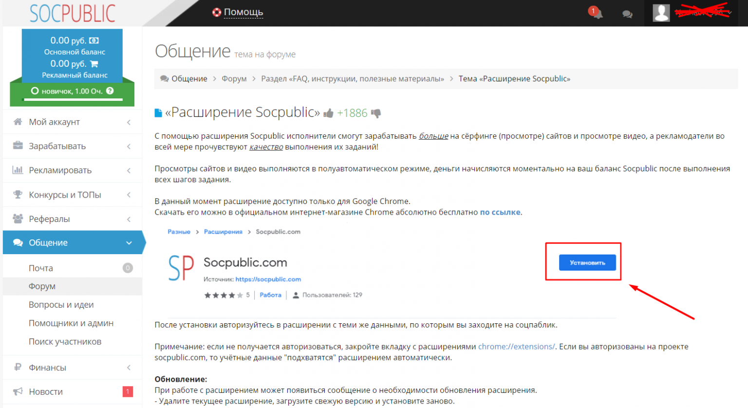This screenshot has width=748, height=408.
Task: Open the notifications bell icon
Action: 598,14
